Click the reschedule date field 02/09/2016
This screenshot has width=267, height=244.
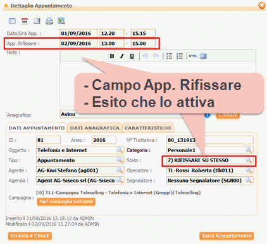click(78, 44)
